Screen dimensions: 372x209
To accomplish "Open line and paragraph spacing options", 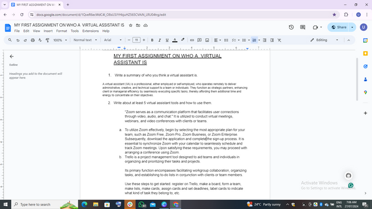I will [x=226, y=40].
